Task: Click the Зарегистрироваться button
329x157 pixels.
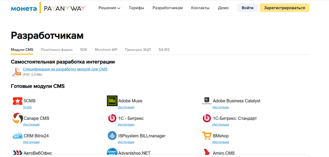Action: (285, 8)
